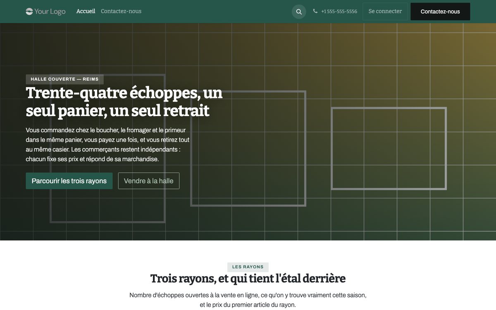Click the Vendre à la halle button
The image size is (496, 310).
pyautogui.click(x=149, y=181)
